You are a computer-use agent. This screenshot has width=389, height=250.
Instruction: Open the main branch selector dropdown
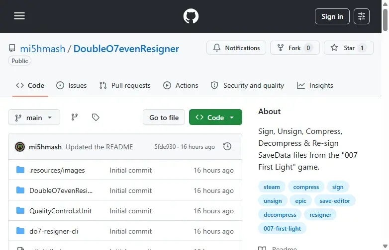point(34,117)
